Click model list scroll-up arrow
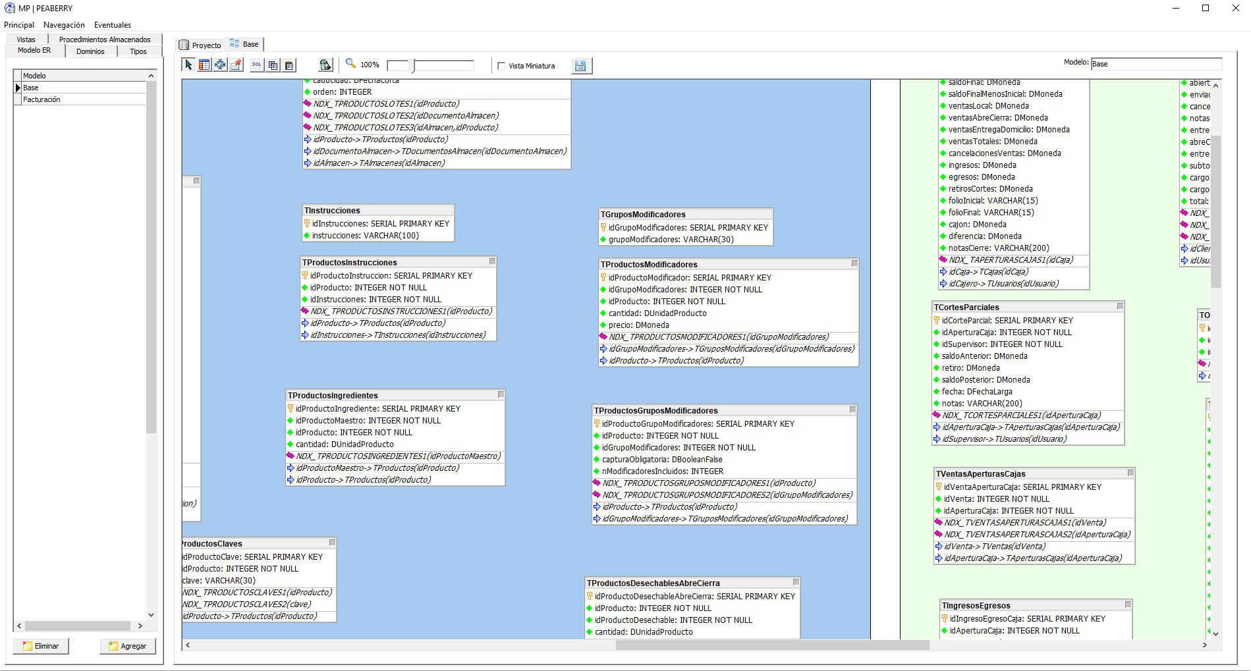The width and height of the screenshot is (1251, 671). (x=151, y=76)
